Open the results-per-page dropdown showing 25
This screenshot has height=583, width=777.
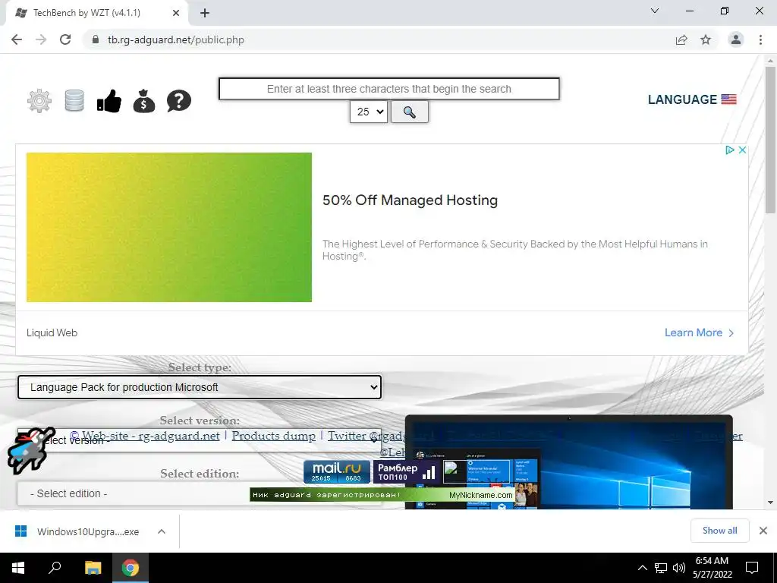tap(369, 112)
